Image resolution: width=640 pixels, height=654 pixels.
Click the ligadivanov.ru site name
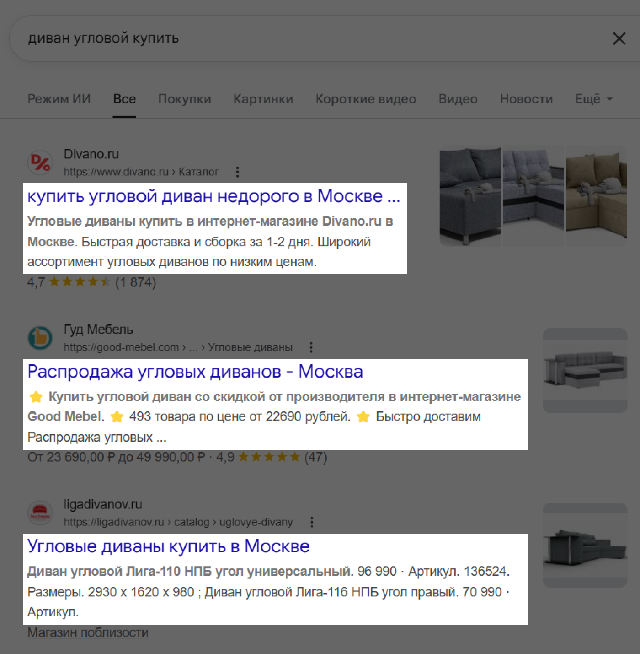click(x=103, y=504)
